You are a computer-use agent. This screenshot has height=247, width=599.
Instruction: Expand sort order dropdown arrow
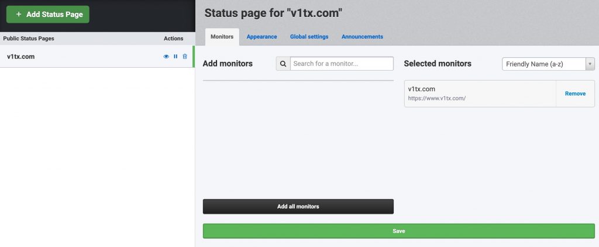[x=590, y=64]
